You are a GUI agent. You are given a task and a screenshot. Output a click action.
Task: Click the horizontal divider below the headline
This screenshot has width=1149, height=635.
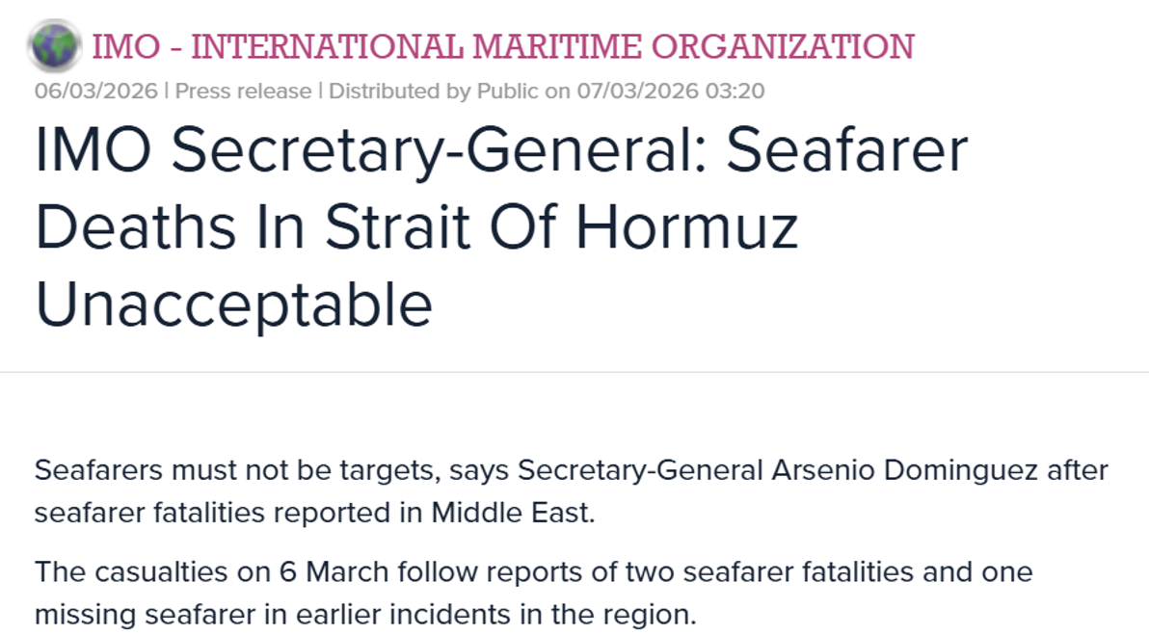574,372
